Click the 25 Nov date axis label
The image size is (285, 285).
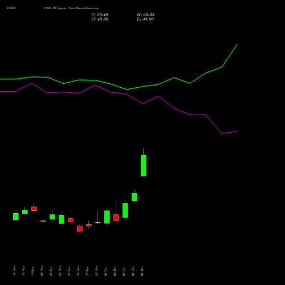[x=69, y=271]
